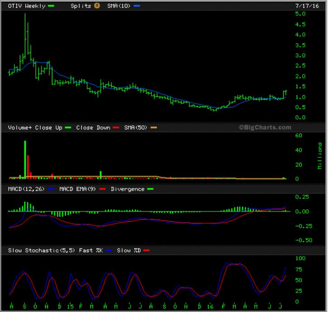Click the orange SMA(50) legend marker
The image size is (328, 312).
(154, 128)
